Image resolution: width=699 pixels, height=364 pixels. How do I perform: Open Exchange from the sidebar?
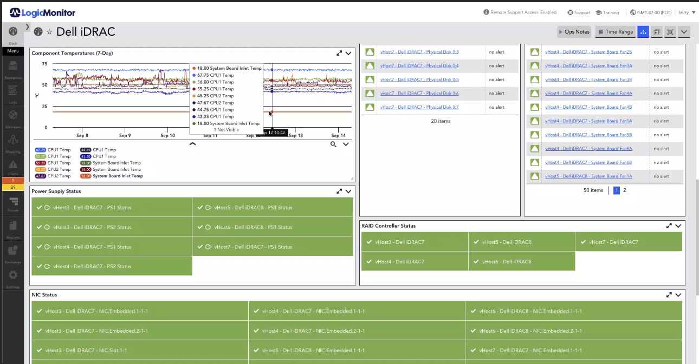pos(13,254)
